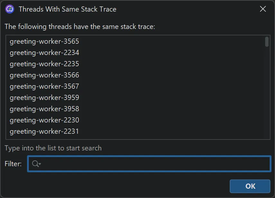Select thread greeting-worker-3566
Image resolution: width=275 pixels, height=198 pixels.
44,75
